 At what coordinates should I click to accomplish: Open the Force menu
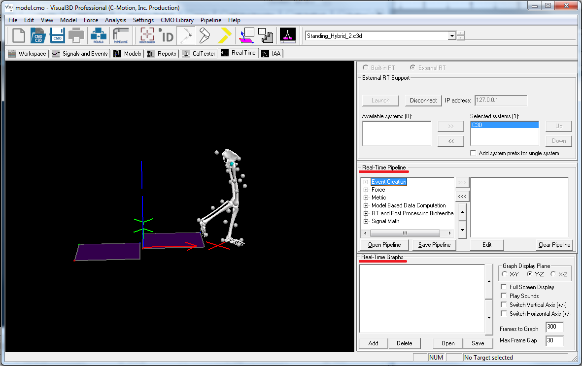pyautogui.click(x=91, y=20)
